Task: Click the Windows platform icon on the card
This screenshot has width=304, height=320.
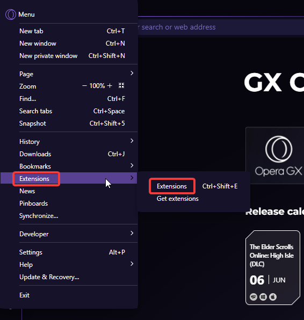Action: (x=263, y=297)
